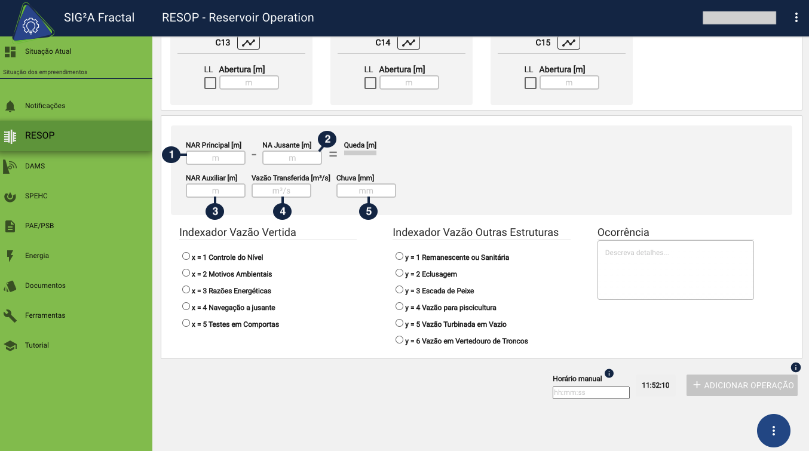Image resolution: width=809 pixels, height=451 pixels.
Task: Click info icon above Adicionar Operação button
Action: tap(795, 367)
